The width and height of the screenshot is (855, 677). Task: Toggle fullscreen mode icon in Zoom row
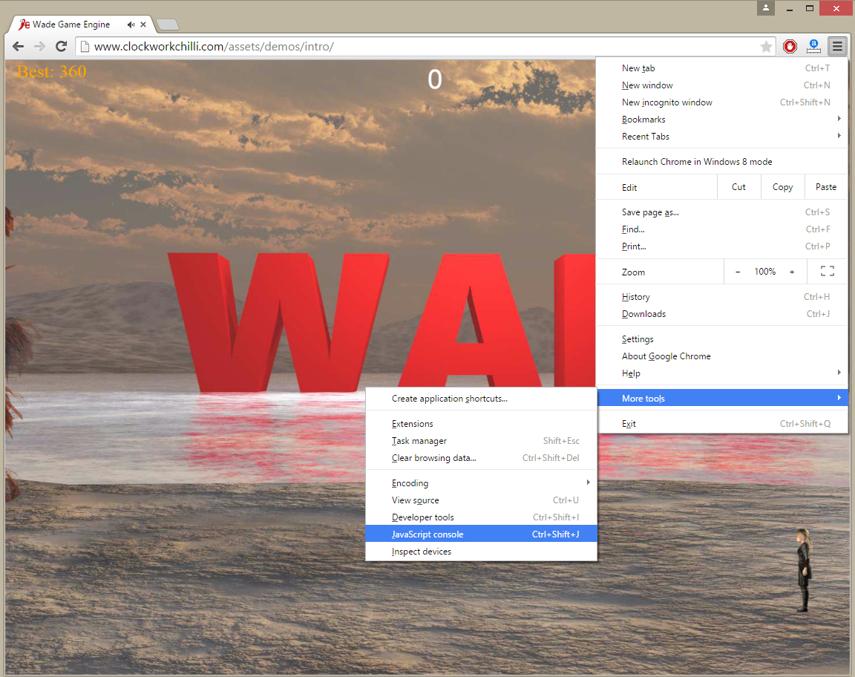coord(828,271)
